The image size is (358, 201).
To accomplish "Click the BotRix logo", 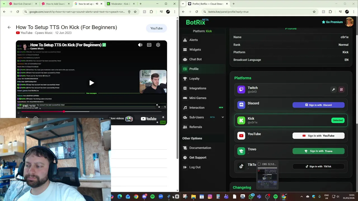I will (197, 22).
